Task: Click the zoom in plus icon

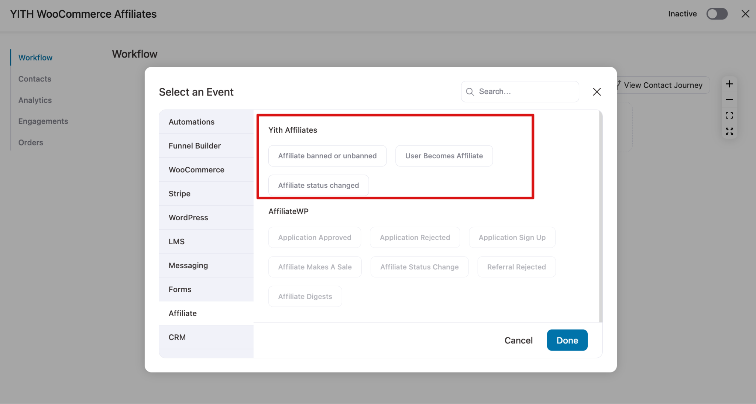Action: tap(729, 84)
